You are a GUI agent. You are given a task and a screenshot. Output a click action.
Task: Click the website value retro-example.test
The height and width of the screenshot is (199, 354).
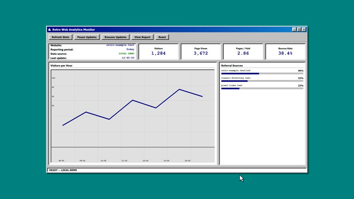120,45
